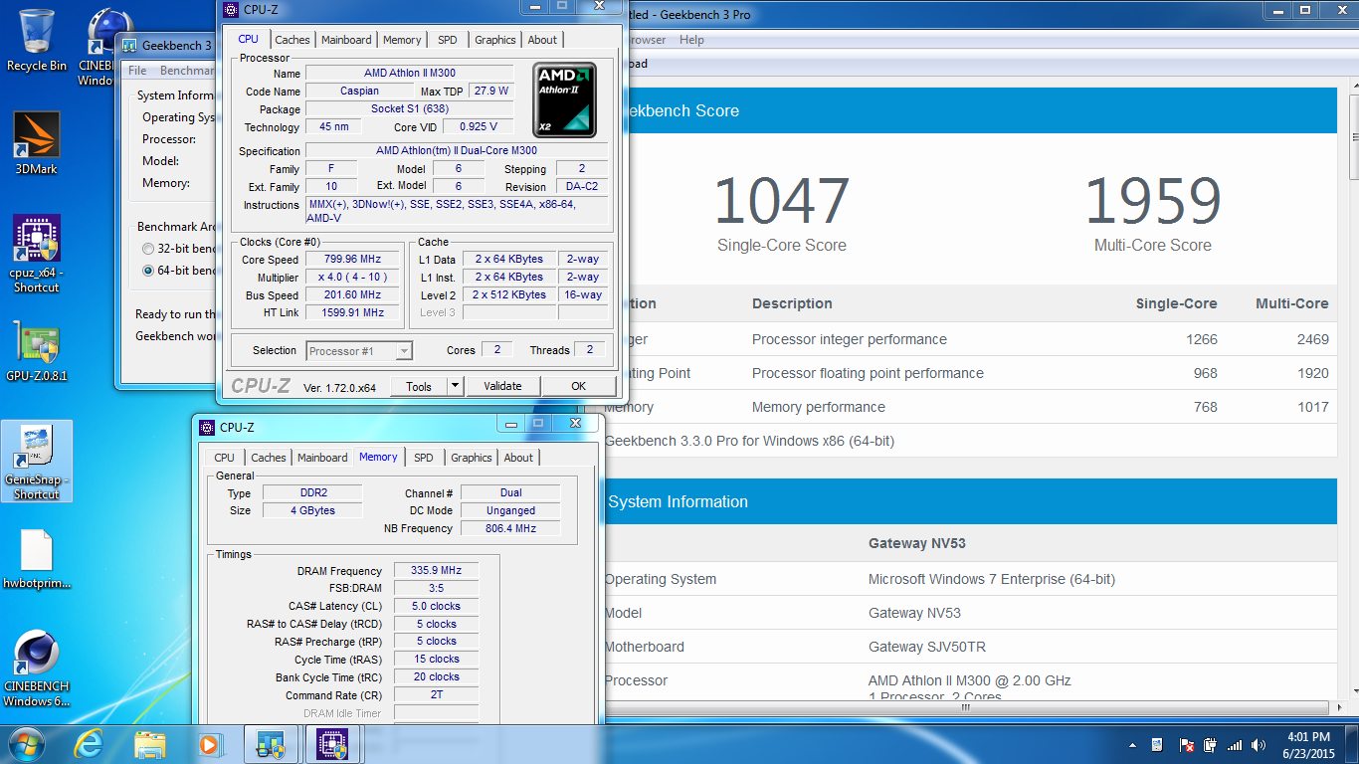Launch Internet Explorer from the taskbar
The width and height of the screenshot is (1359, 764).
[90, 743]
